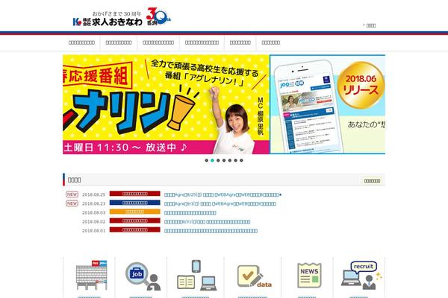Open the news link dated 2018.08.03
Screen dimensions: 448x298
point(190,213)
